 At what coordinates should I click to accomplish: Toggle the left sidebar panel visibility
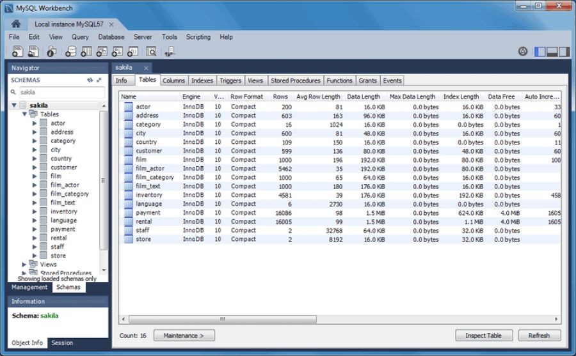click(540, 52)
